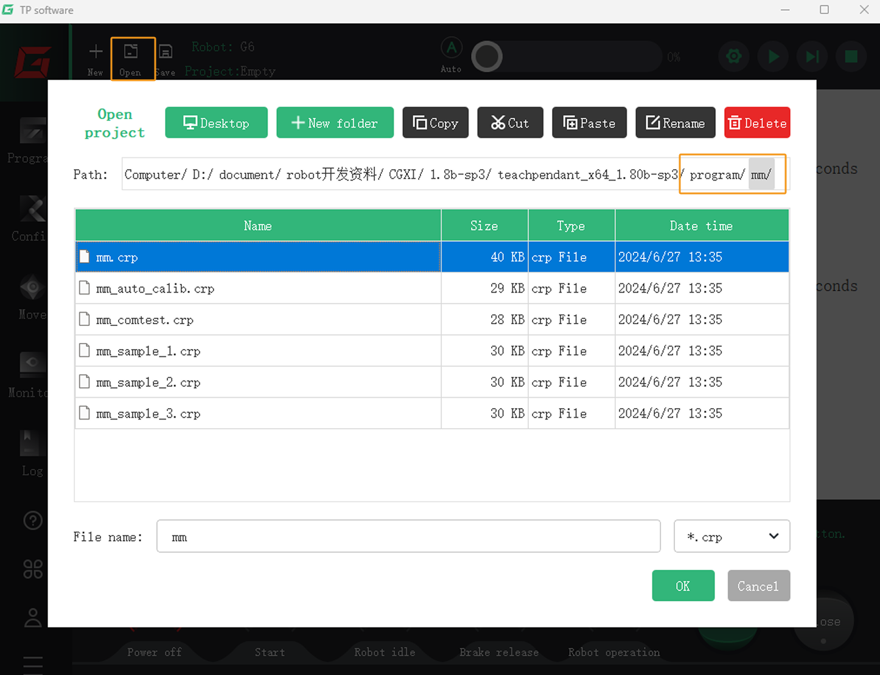Click the Cut button with scissors
The width and height of the screenshot is (880, 675).
click(x=510, y=123)
